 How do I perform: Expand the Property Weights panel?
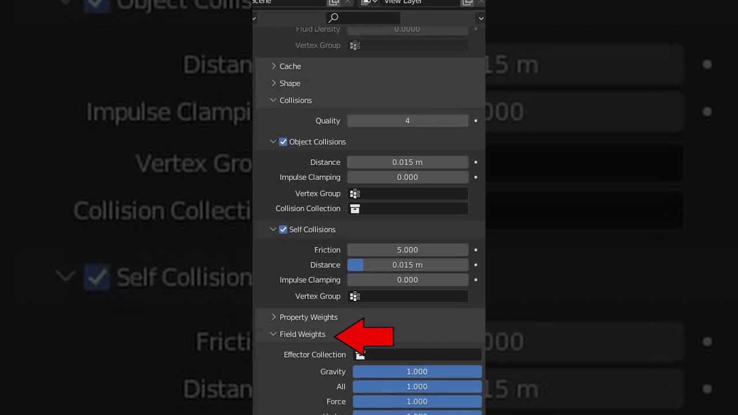274,317
